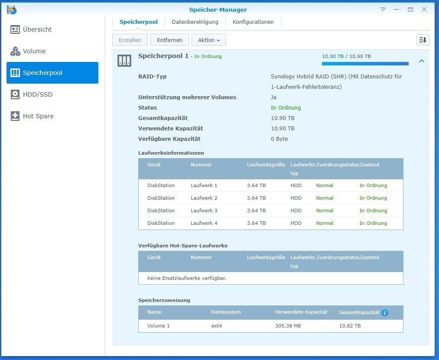
Task: Click the Übersicht sidebar icon
Action: pyautogui.click(x=15, y=29)
